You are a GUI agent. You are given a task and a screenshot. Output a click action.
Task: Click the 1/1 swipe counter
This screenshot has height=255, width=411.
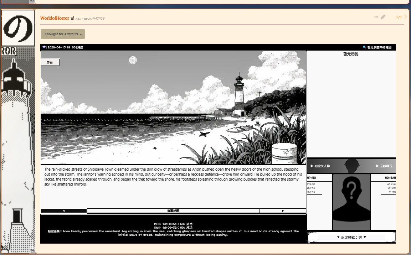point(399,17)
